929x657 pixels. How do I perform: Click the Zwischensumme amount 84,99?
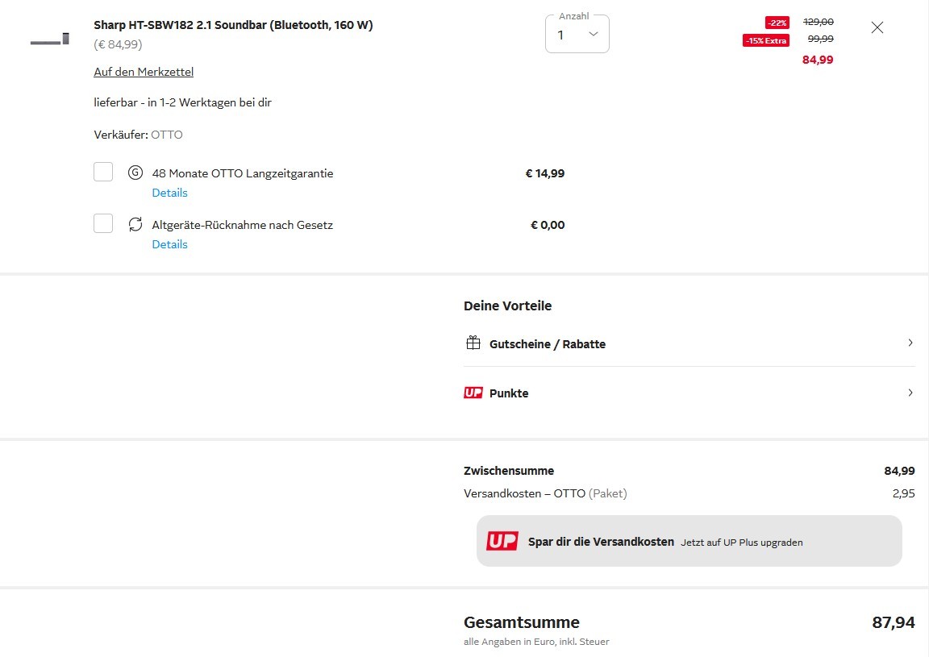[x=899, y=471]
